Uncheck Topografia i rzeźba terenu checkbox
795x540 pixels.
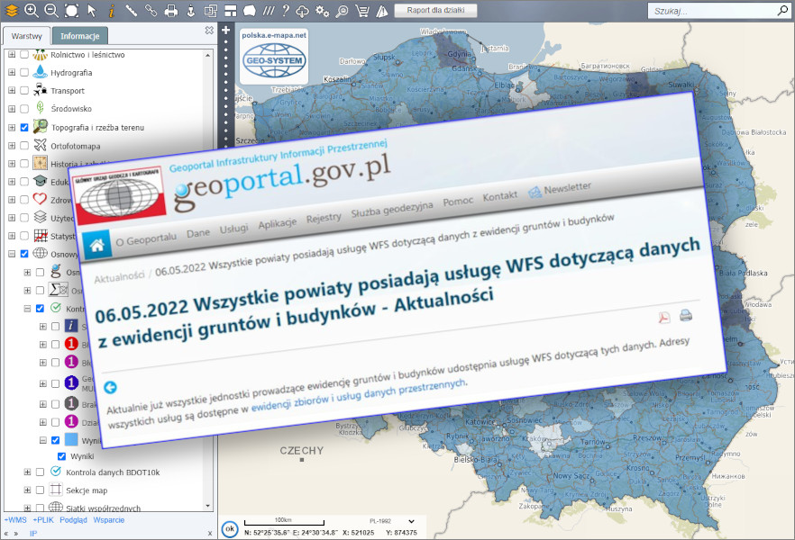[x=24, y=128]
